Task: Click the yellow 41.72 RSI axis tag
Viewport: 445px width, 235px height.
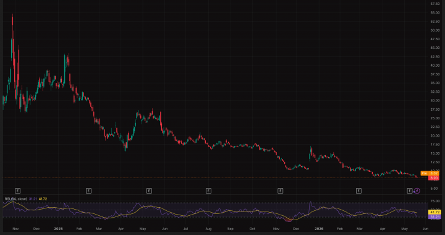Action: (x=435, y=212)
